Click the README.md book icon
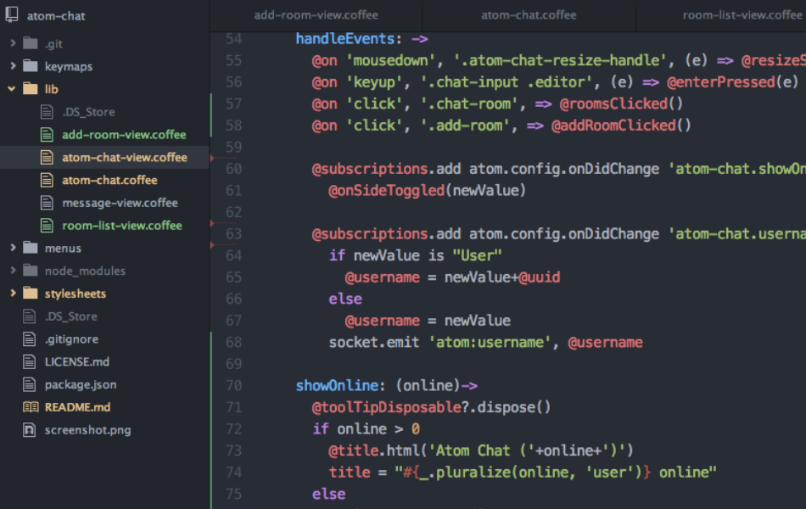This screenshot has height=509, width=806. coord(31,407)
